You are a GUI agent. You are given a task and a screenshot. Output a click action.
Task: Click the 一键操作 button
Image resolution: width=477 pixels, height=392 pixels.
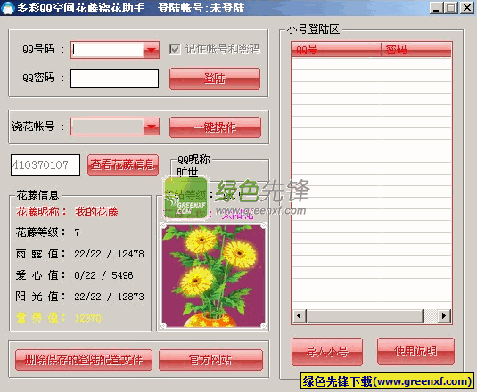pyautogui.click(x=215, y=127)
